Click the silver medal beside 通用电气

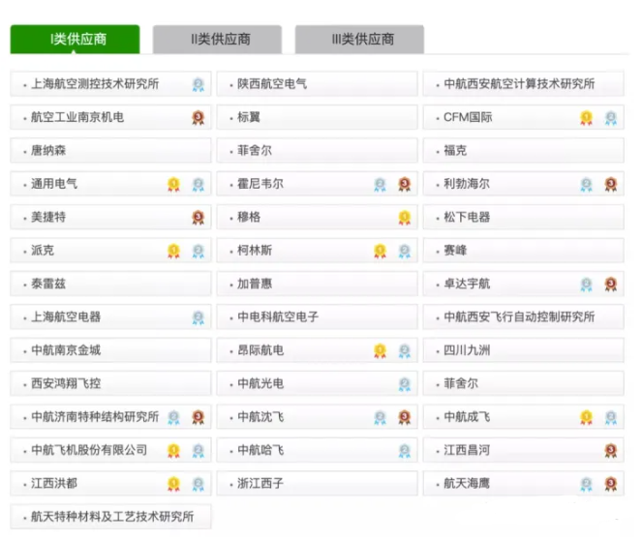coord(199,185)
